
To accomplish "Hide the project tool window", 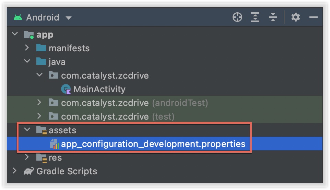I will coord(313,17).
